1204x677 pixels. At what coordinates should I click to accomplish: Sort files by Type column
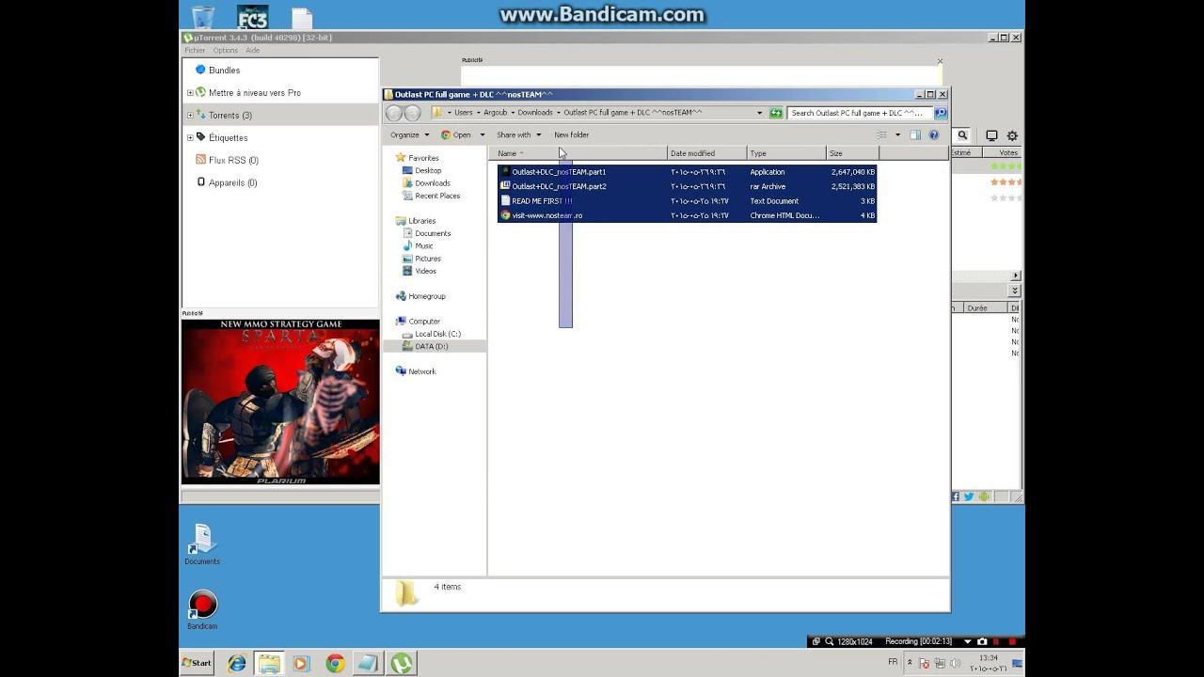pos(786,153)
